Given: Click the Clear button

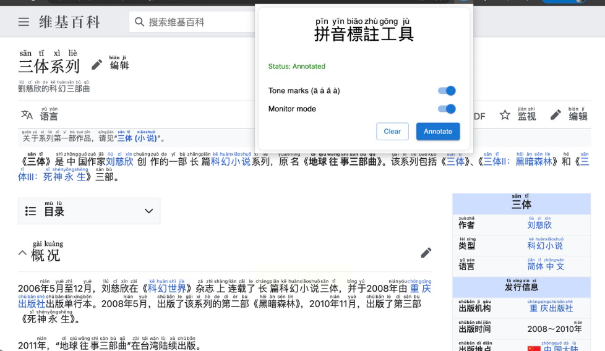Looking at the screenshot, I should (392, 132).
